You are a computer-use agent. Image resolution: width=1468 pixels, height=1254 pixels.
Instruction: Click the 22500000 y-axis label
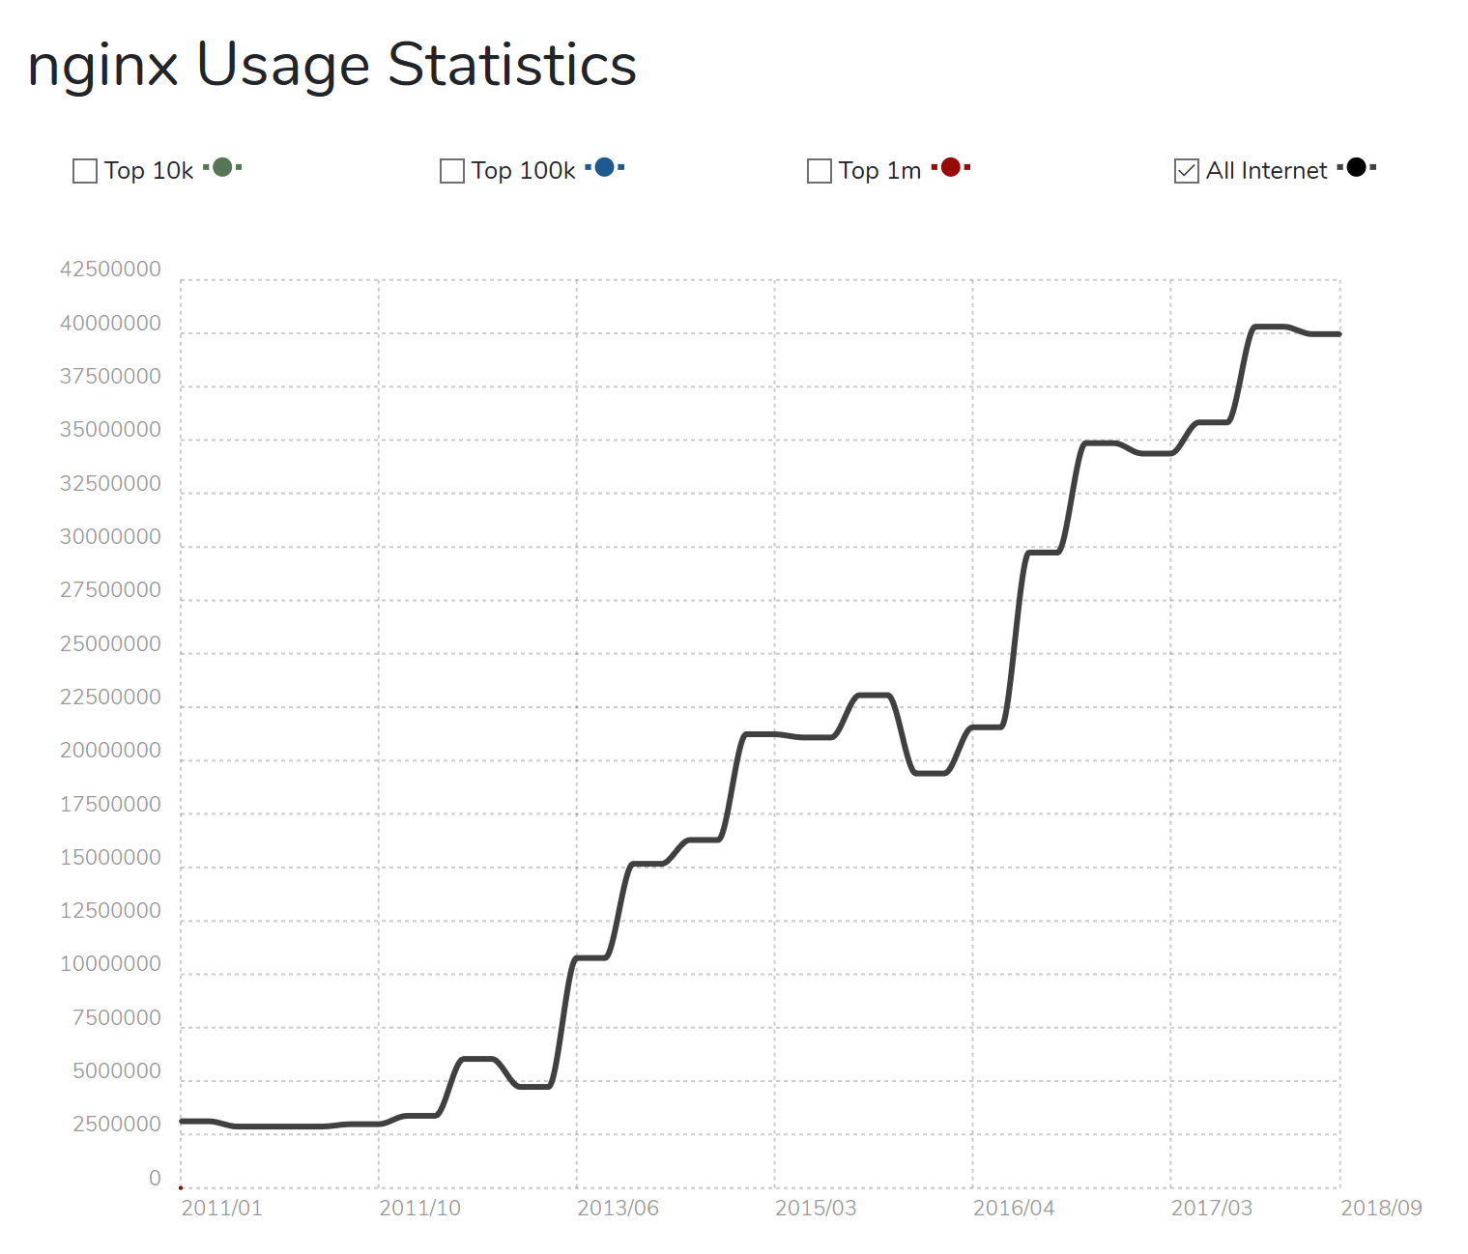pos(110,698)
